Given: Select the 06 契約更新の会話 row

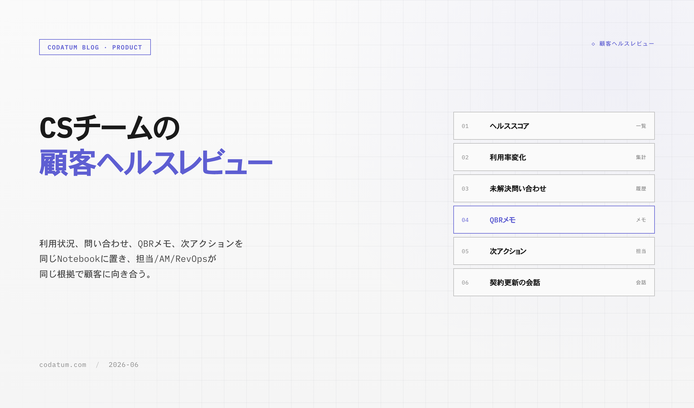Looking at the screenshot, I should [x=554, y=282].
